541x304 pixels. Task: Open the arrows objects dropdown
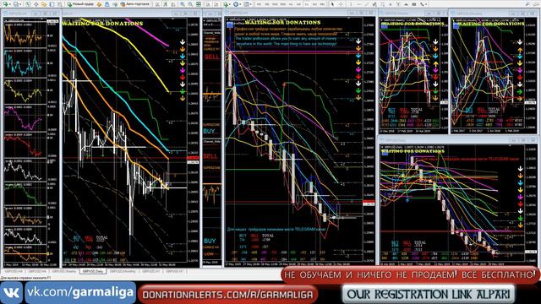pos(423,4)
